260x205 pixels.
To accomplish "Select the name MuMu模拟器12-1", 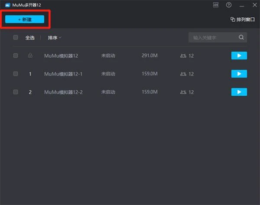I will click(63, 74).
